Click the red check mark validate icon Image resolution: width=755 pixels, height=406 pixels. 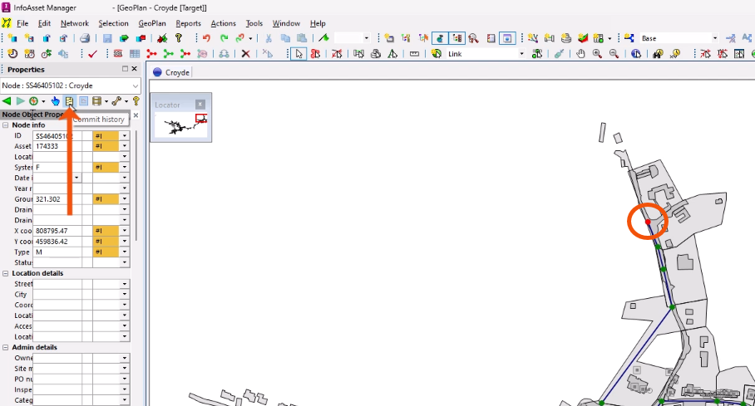tap(93, 54)
